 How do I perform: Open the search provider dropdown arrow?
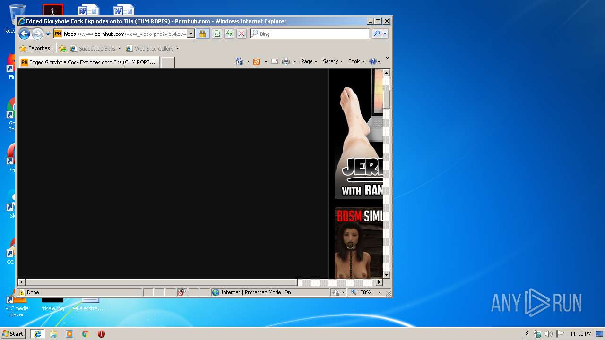(x=385, y=34)
